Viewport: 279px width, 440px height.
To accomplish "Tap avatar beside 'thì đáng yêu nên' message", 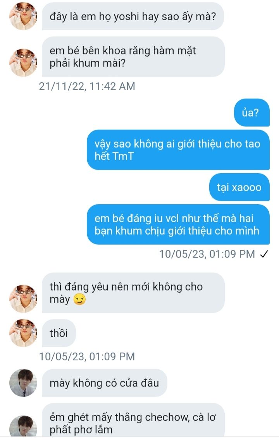I will click(x=23, y=299).
